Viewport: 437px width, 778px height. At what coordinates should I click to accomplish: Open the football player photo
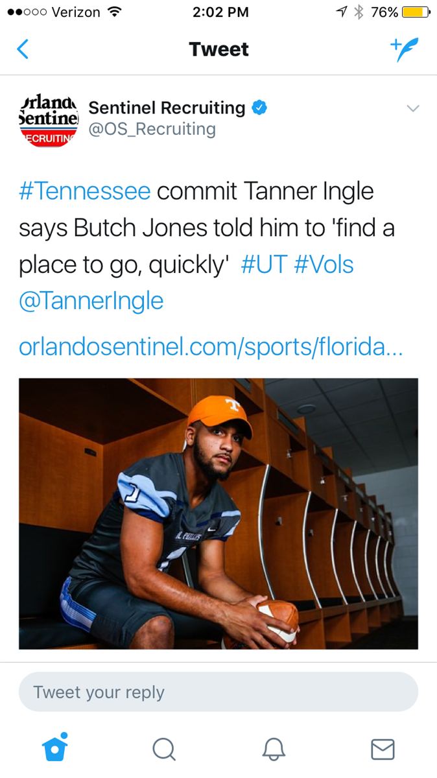218,513
